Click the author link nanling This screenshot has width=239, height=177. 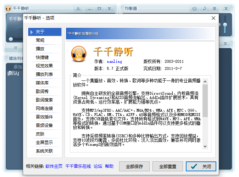point(114,61)
